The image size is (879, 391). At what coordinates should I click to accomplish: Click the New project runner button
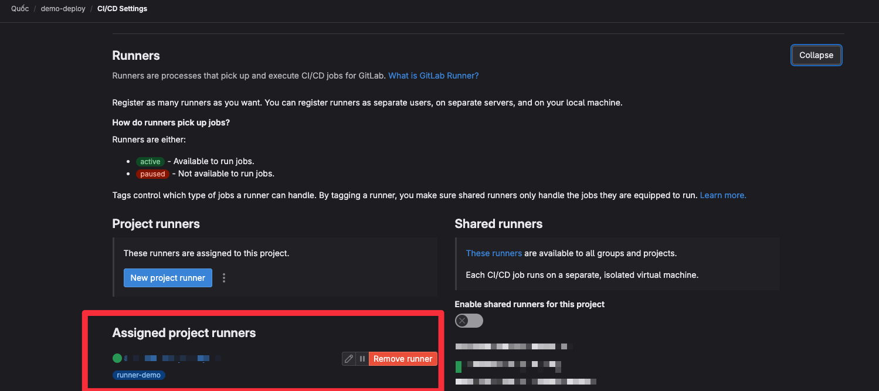click(x=168, y=278)
